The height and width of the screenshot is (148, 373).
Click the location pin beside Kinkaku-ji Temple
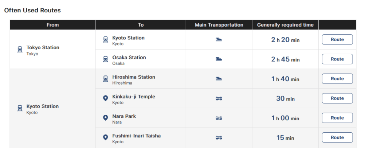pyautogui.click(x=106, y=98)
